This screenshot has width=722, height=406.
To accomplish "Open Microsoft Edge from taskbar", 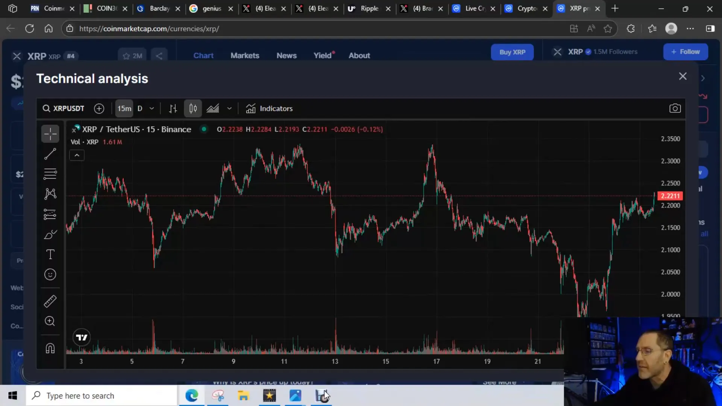I will [192, 395].
